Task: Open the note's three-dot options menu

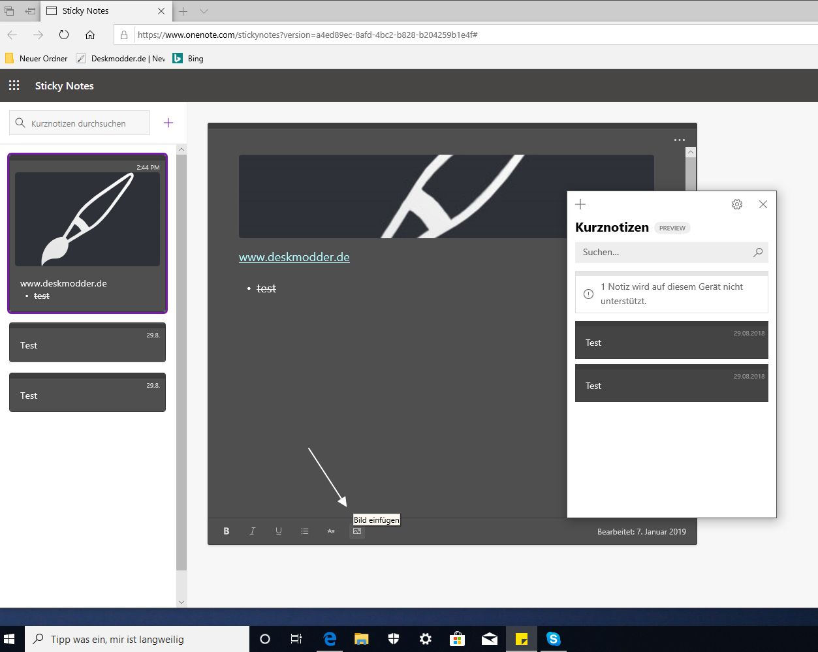Action: click(680, 140)
